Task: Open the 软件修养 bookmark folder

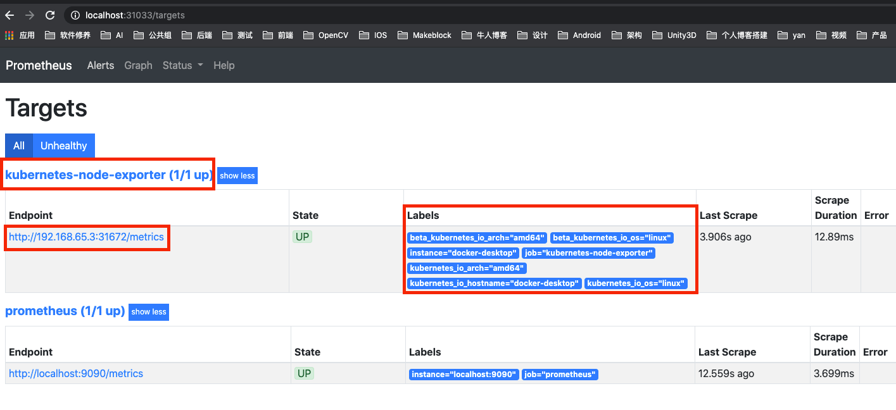Action: pyautogui.click(x=67, y=35)
